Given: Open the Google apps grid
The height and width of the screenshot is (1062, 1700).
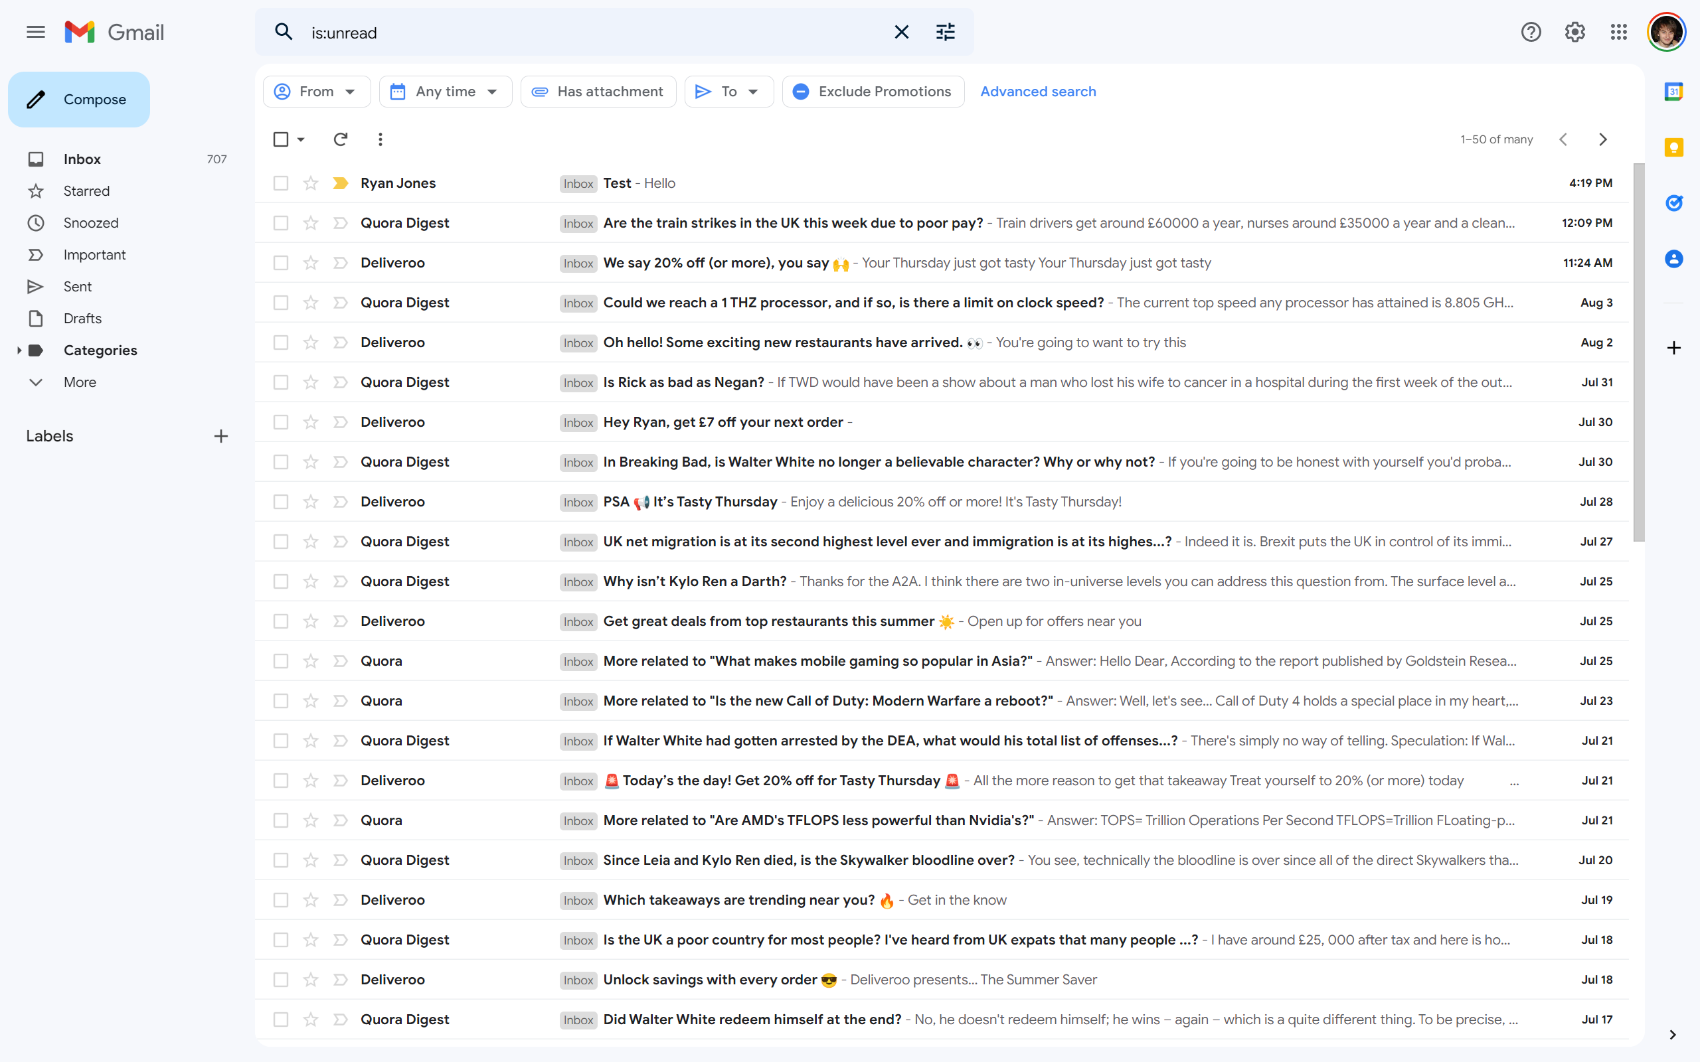Looking at the screenshot, I should pyautogui.click(x=1618, y=33).
